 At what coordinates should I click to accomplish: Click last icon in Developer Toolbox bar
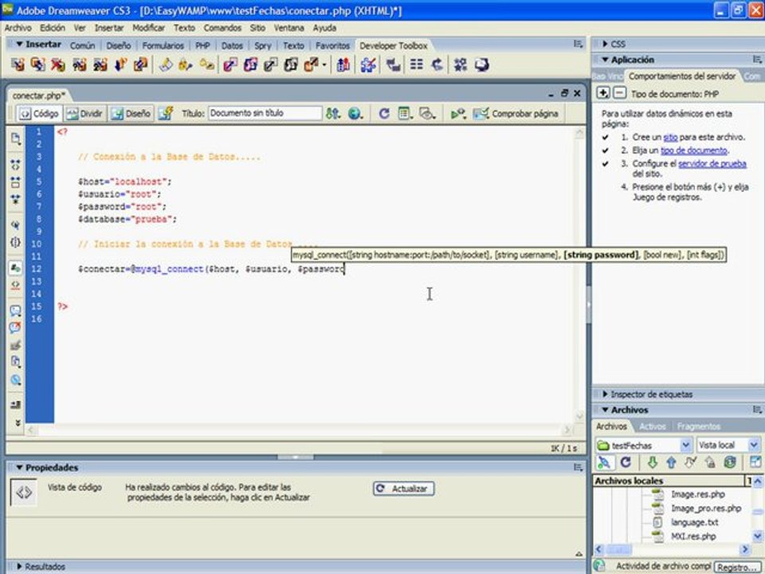[482, 65]
